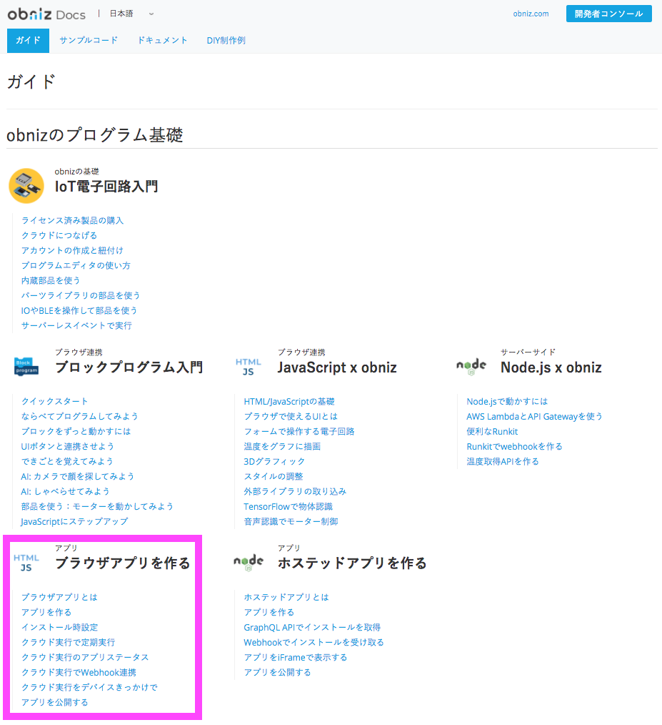
Task: Open AWS LambdaとAPI Gatewayを使う link
Action: [534, 416]
